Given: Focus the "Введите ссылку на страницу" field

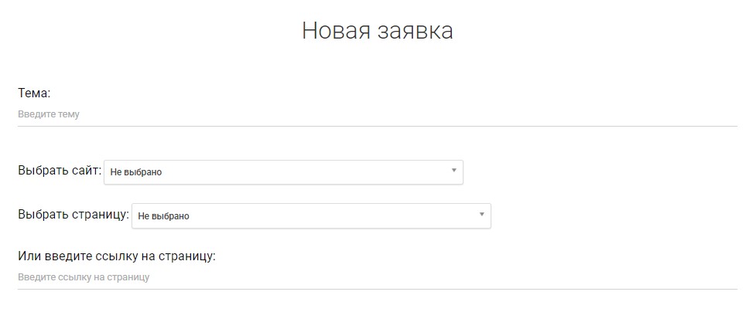Looking at the screenshot, I should click(x=377, y=276).
